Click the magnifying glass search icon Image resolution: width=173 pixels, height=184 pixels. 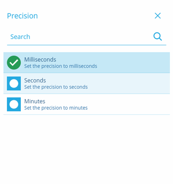click(158, 37)
